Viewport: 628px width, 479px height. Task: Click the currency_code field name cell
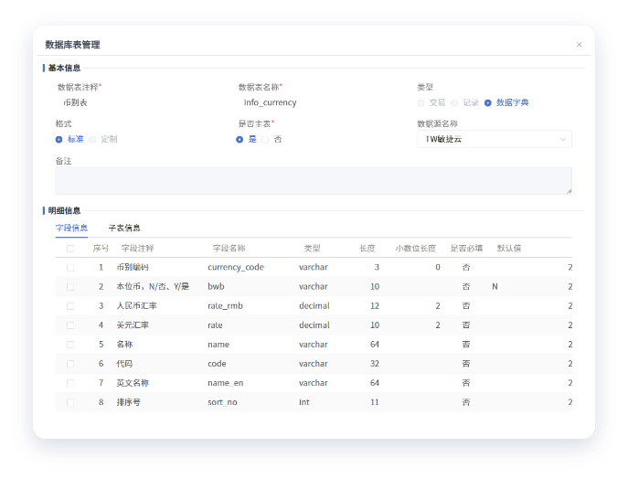point(236,267)
